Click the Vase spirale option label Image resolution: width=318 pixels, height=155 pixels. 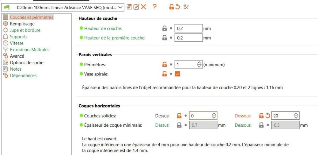coord(96,74)
